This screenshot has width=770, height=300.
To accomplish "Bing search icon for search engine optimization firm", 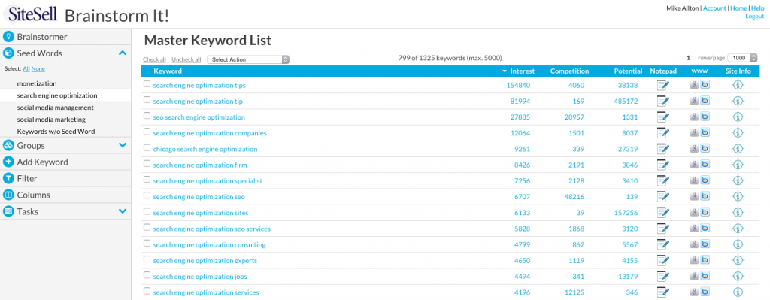I will point(705,165).
